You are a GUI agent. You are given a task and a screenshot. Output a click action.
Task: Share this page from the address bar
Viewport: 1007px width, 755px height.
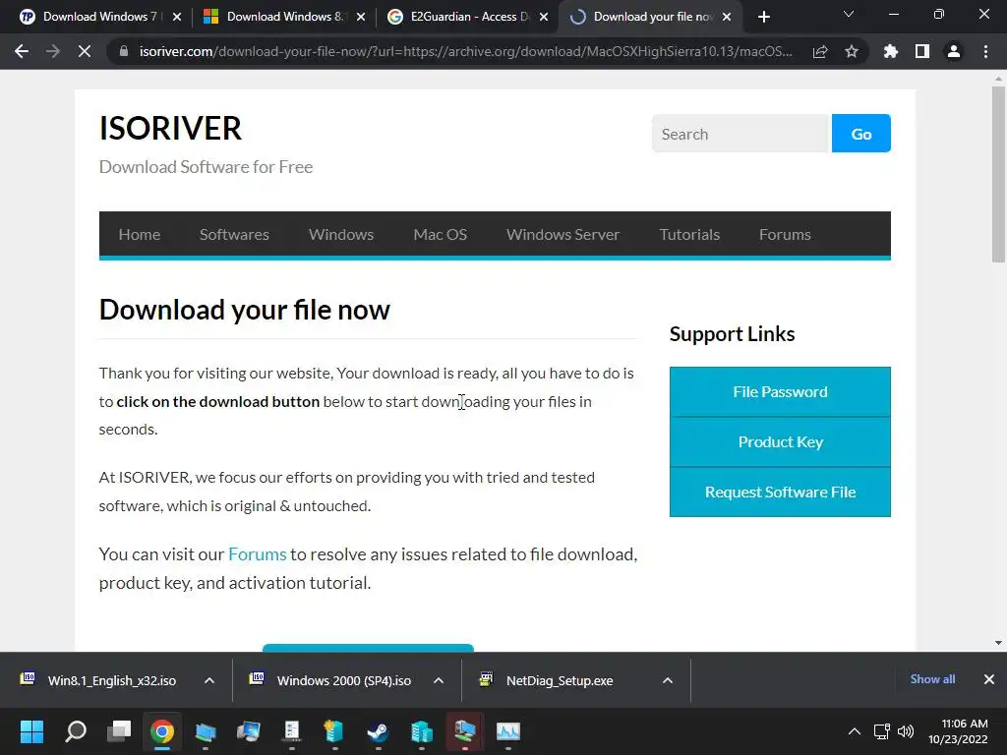click(820, 51)
